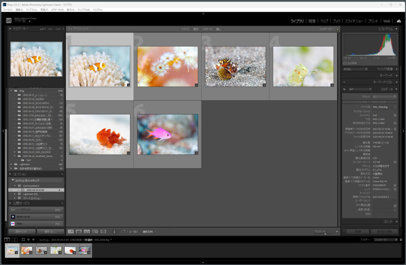Switch to the Develop module
Viewport: 406px width, 265px height.
coord(312,21)
